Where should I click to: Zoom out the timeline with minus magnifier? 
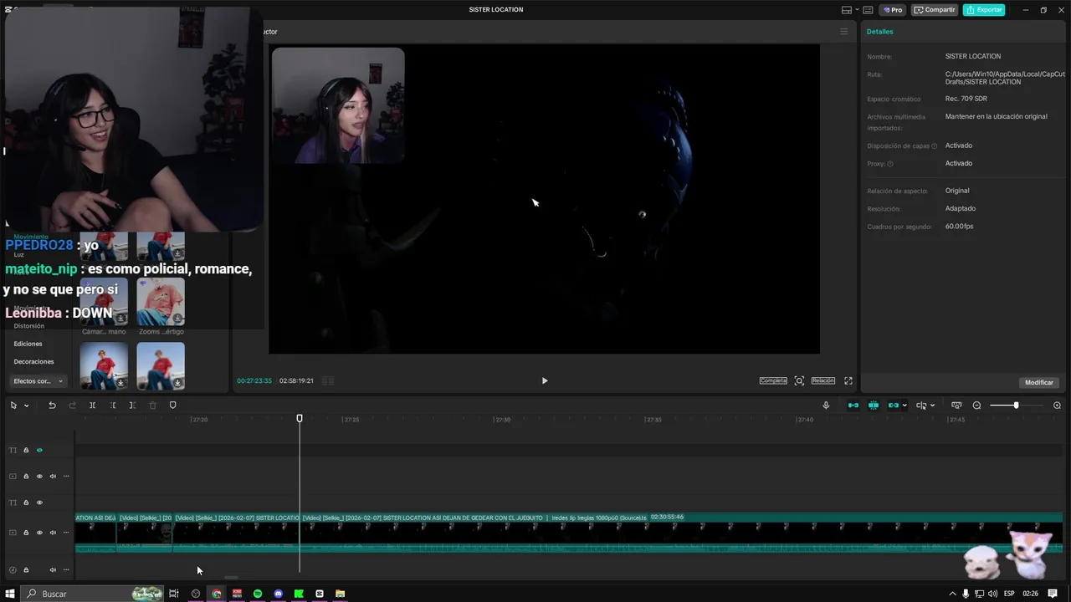[976, 406]
